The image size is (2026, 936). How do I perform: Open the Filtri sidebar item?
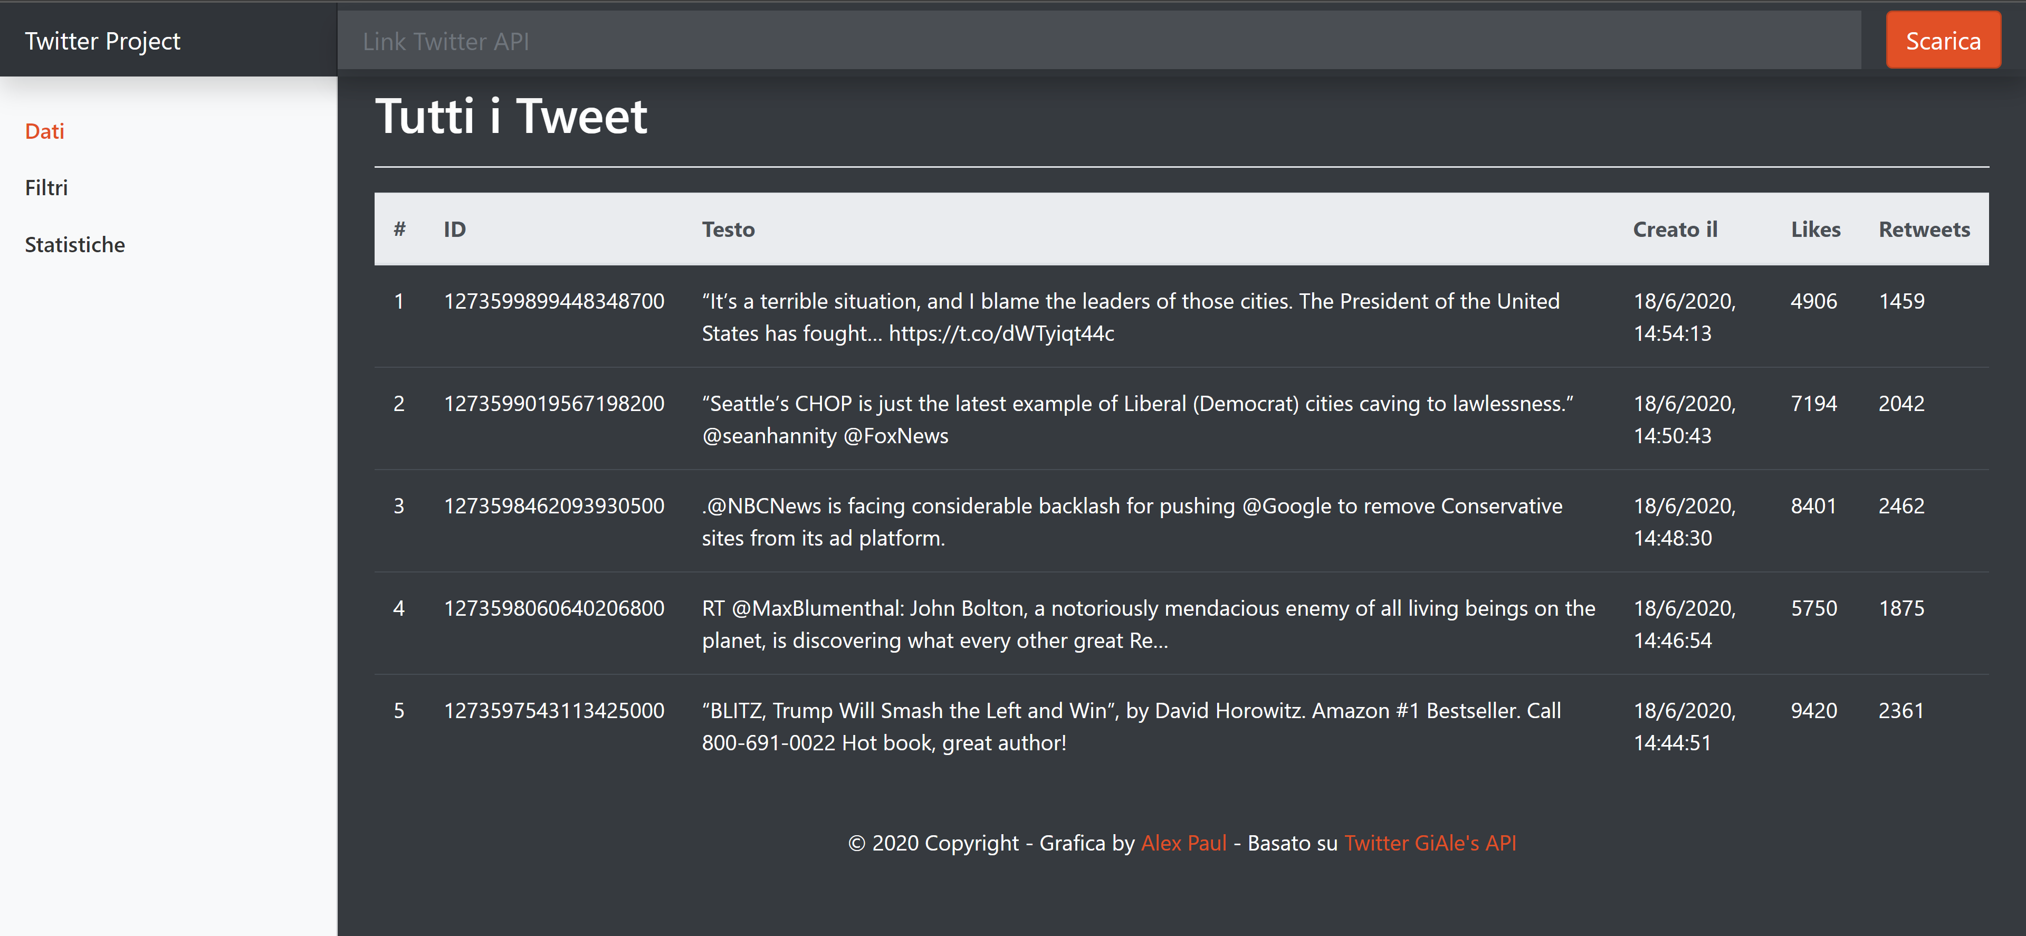point(46,188)
